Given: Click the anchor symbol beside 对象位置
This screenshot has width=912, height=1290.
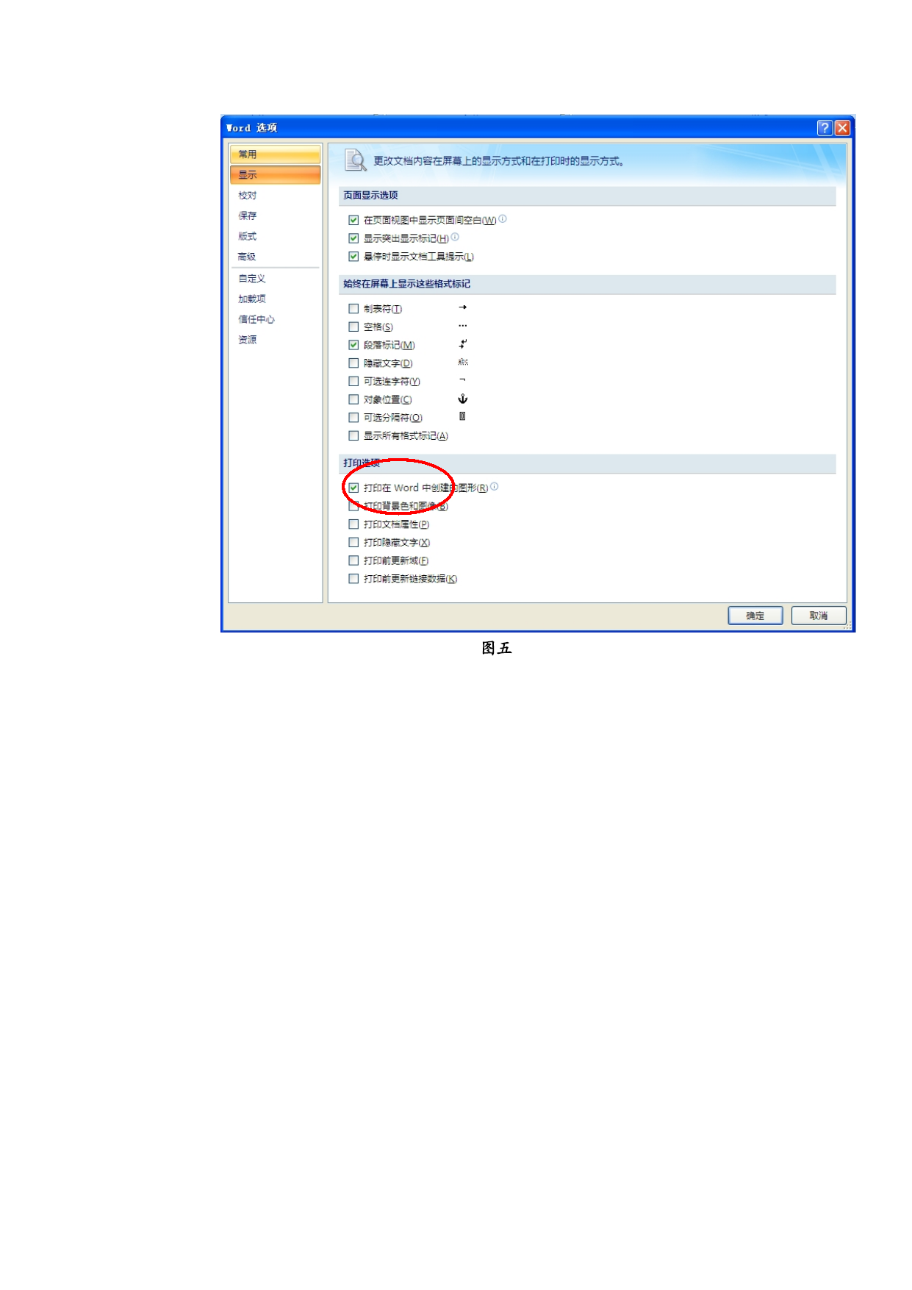Looking at the screenshot, I should [463, 399].
